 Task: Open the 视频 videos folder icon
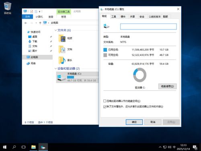(62, 38)
